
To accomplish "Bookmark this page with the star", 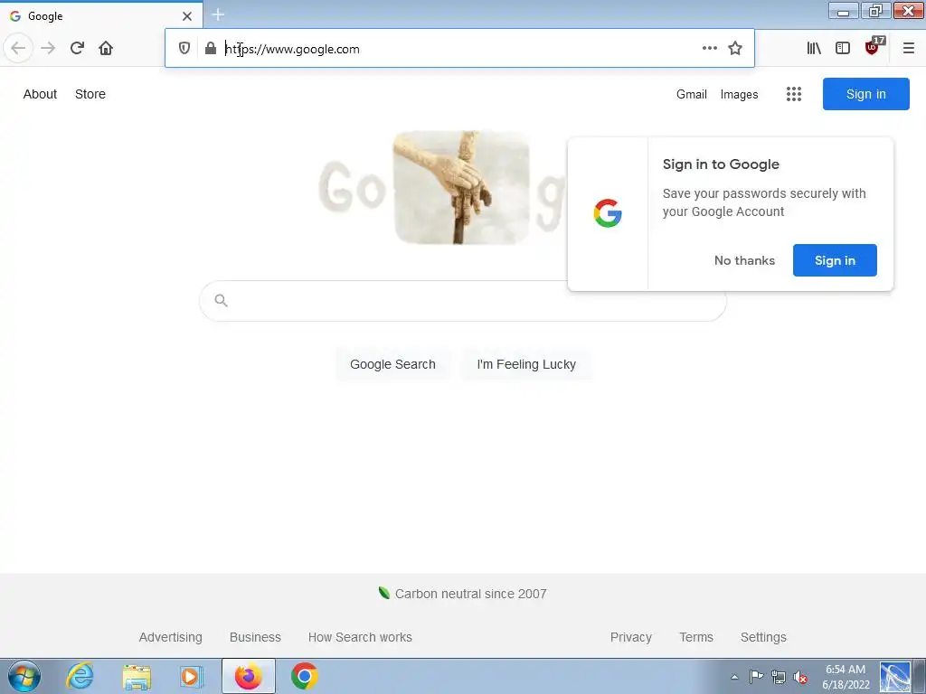I will [x=734, y=49].
